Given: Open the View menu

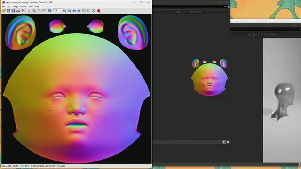Looking at the screenshot, I should point(31,6).
